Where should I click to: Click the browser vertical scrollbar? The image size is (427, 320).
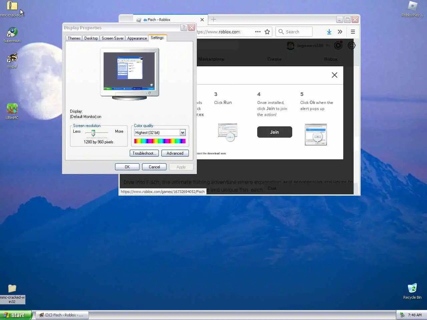pyautogui.click(x=357, y=117)
